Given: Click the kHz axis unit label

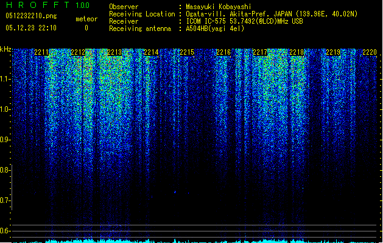Looking at the screenshot, I should 5,49.
